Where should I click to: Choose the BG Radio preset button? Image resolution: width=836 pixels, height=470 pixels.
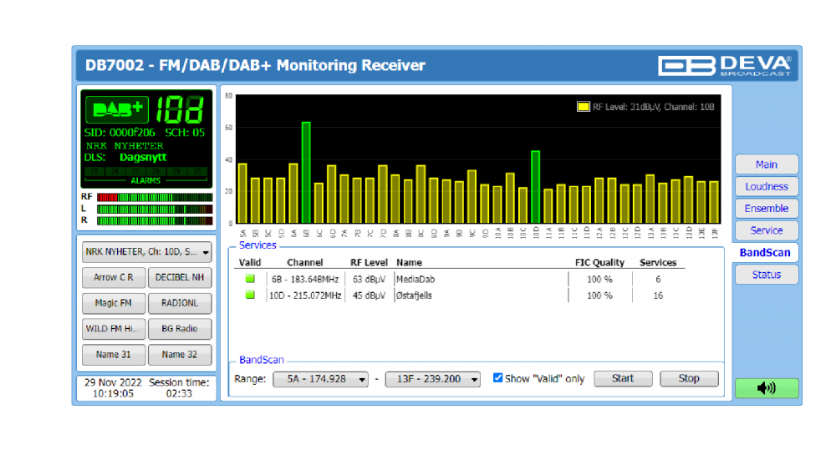pos(180,329)
